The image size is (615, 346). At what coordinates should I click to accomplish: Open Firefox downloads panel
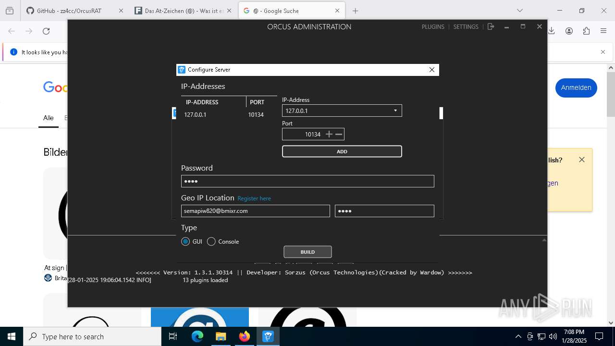(552, 31)
